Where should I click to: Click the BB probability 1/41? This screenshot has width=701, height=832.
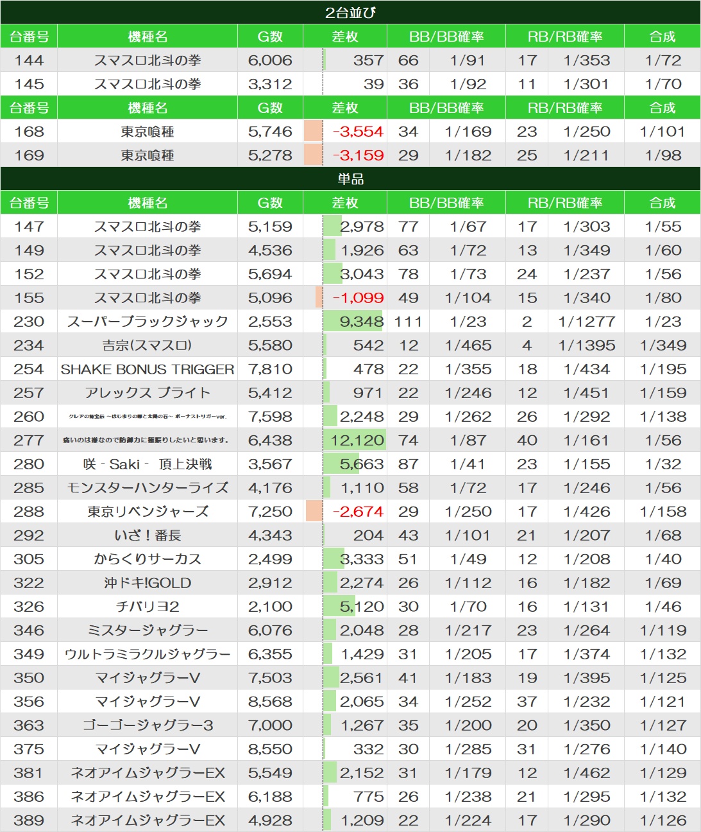click(468, 464)
